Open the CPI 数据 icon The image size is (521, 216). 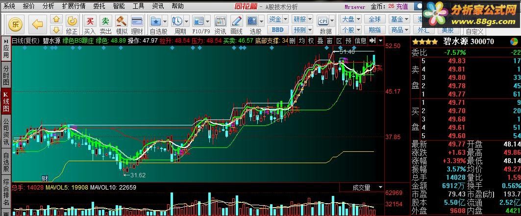[323, 21]
